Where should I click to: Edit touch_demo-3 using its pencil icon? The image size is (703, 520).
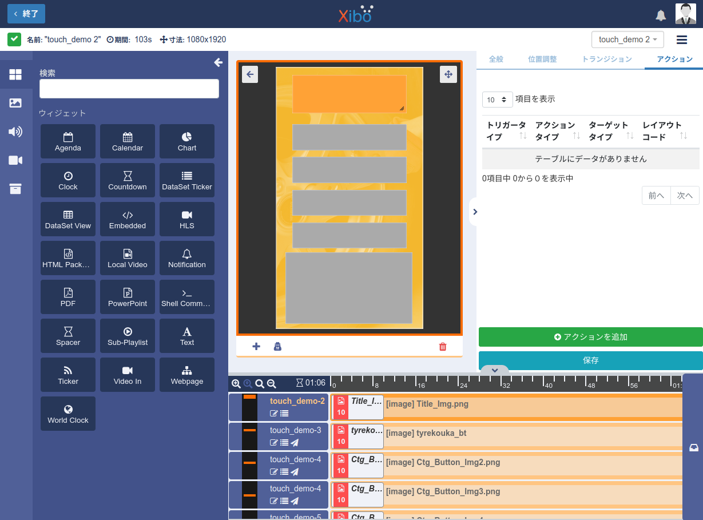click(x=273, y=442)
